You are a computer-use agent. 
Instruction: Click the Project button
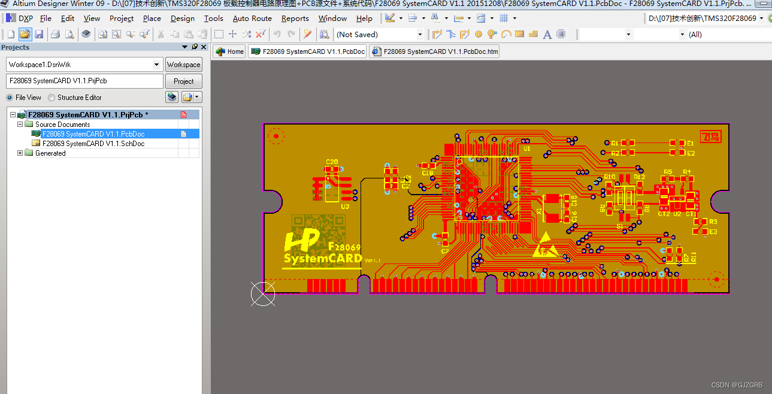[183, 81]
